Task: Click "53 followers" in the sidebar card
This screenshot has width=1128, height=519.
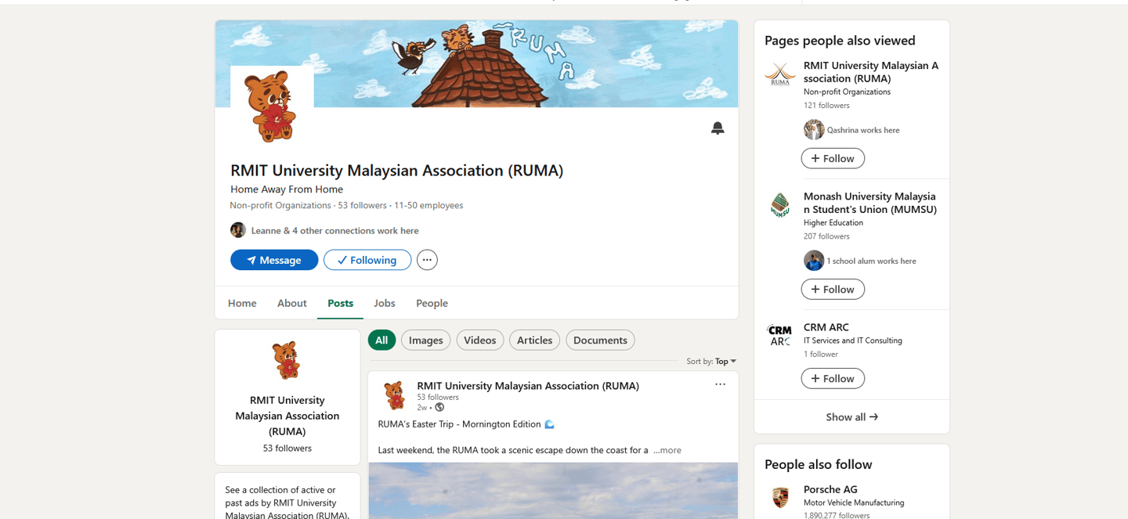Action: (287, 449)
